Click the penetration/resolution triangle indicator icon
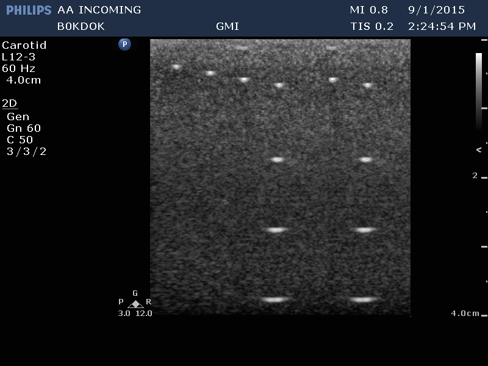The image size is (488, 366). tap(135, 304)
